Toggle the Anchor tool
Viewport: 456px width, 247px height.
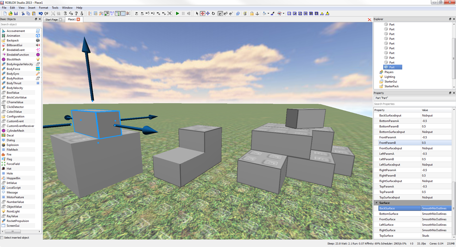[257, 14]
